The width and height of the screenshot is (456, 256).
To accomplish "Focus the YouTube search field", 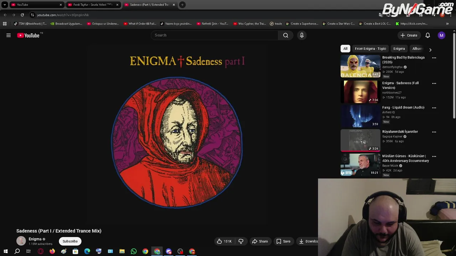I will tap(215, 35).
